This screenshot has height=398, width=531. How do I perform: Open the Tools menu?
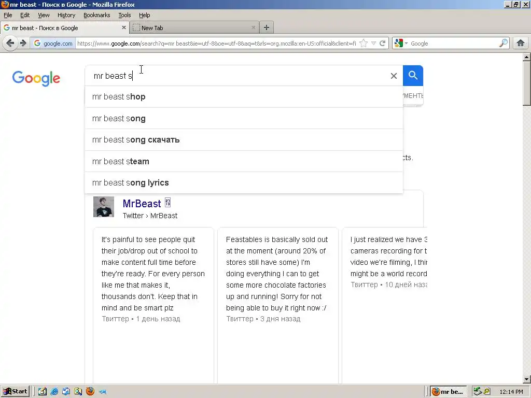(124, 15)
